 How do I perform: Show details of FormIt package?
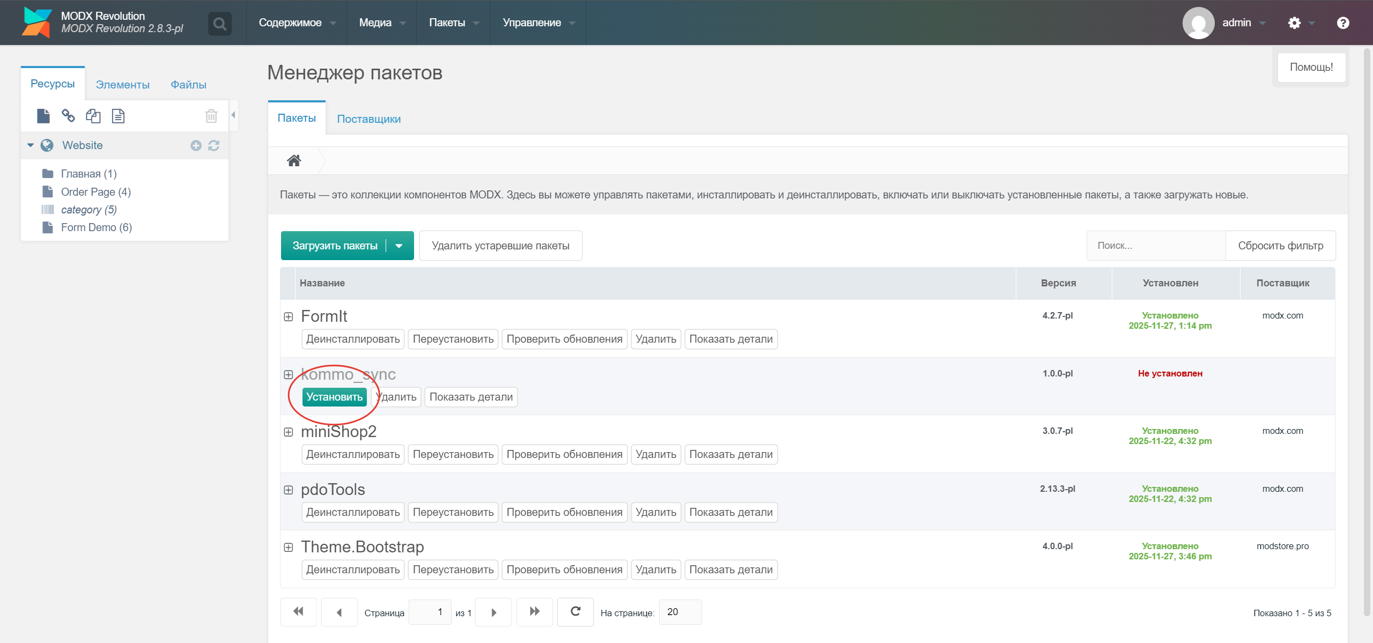coord(731,339)
